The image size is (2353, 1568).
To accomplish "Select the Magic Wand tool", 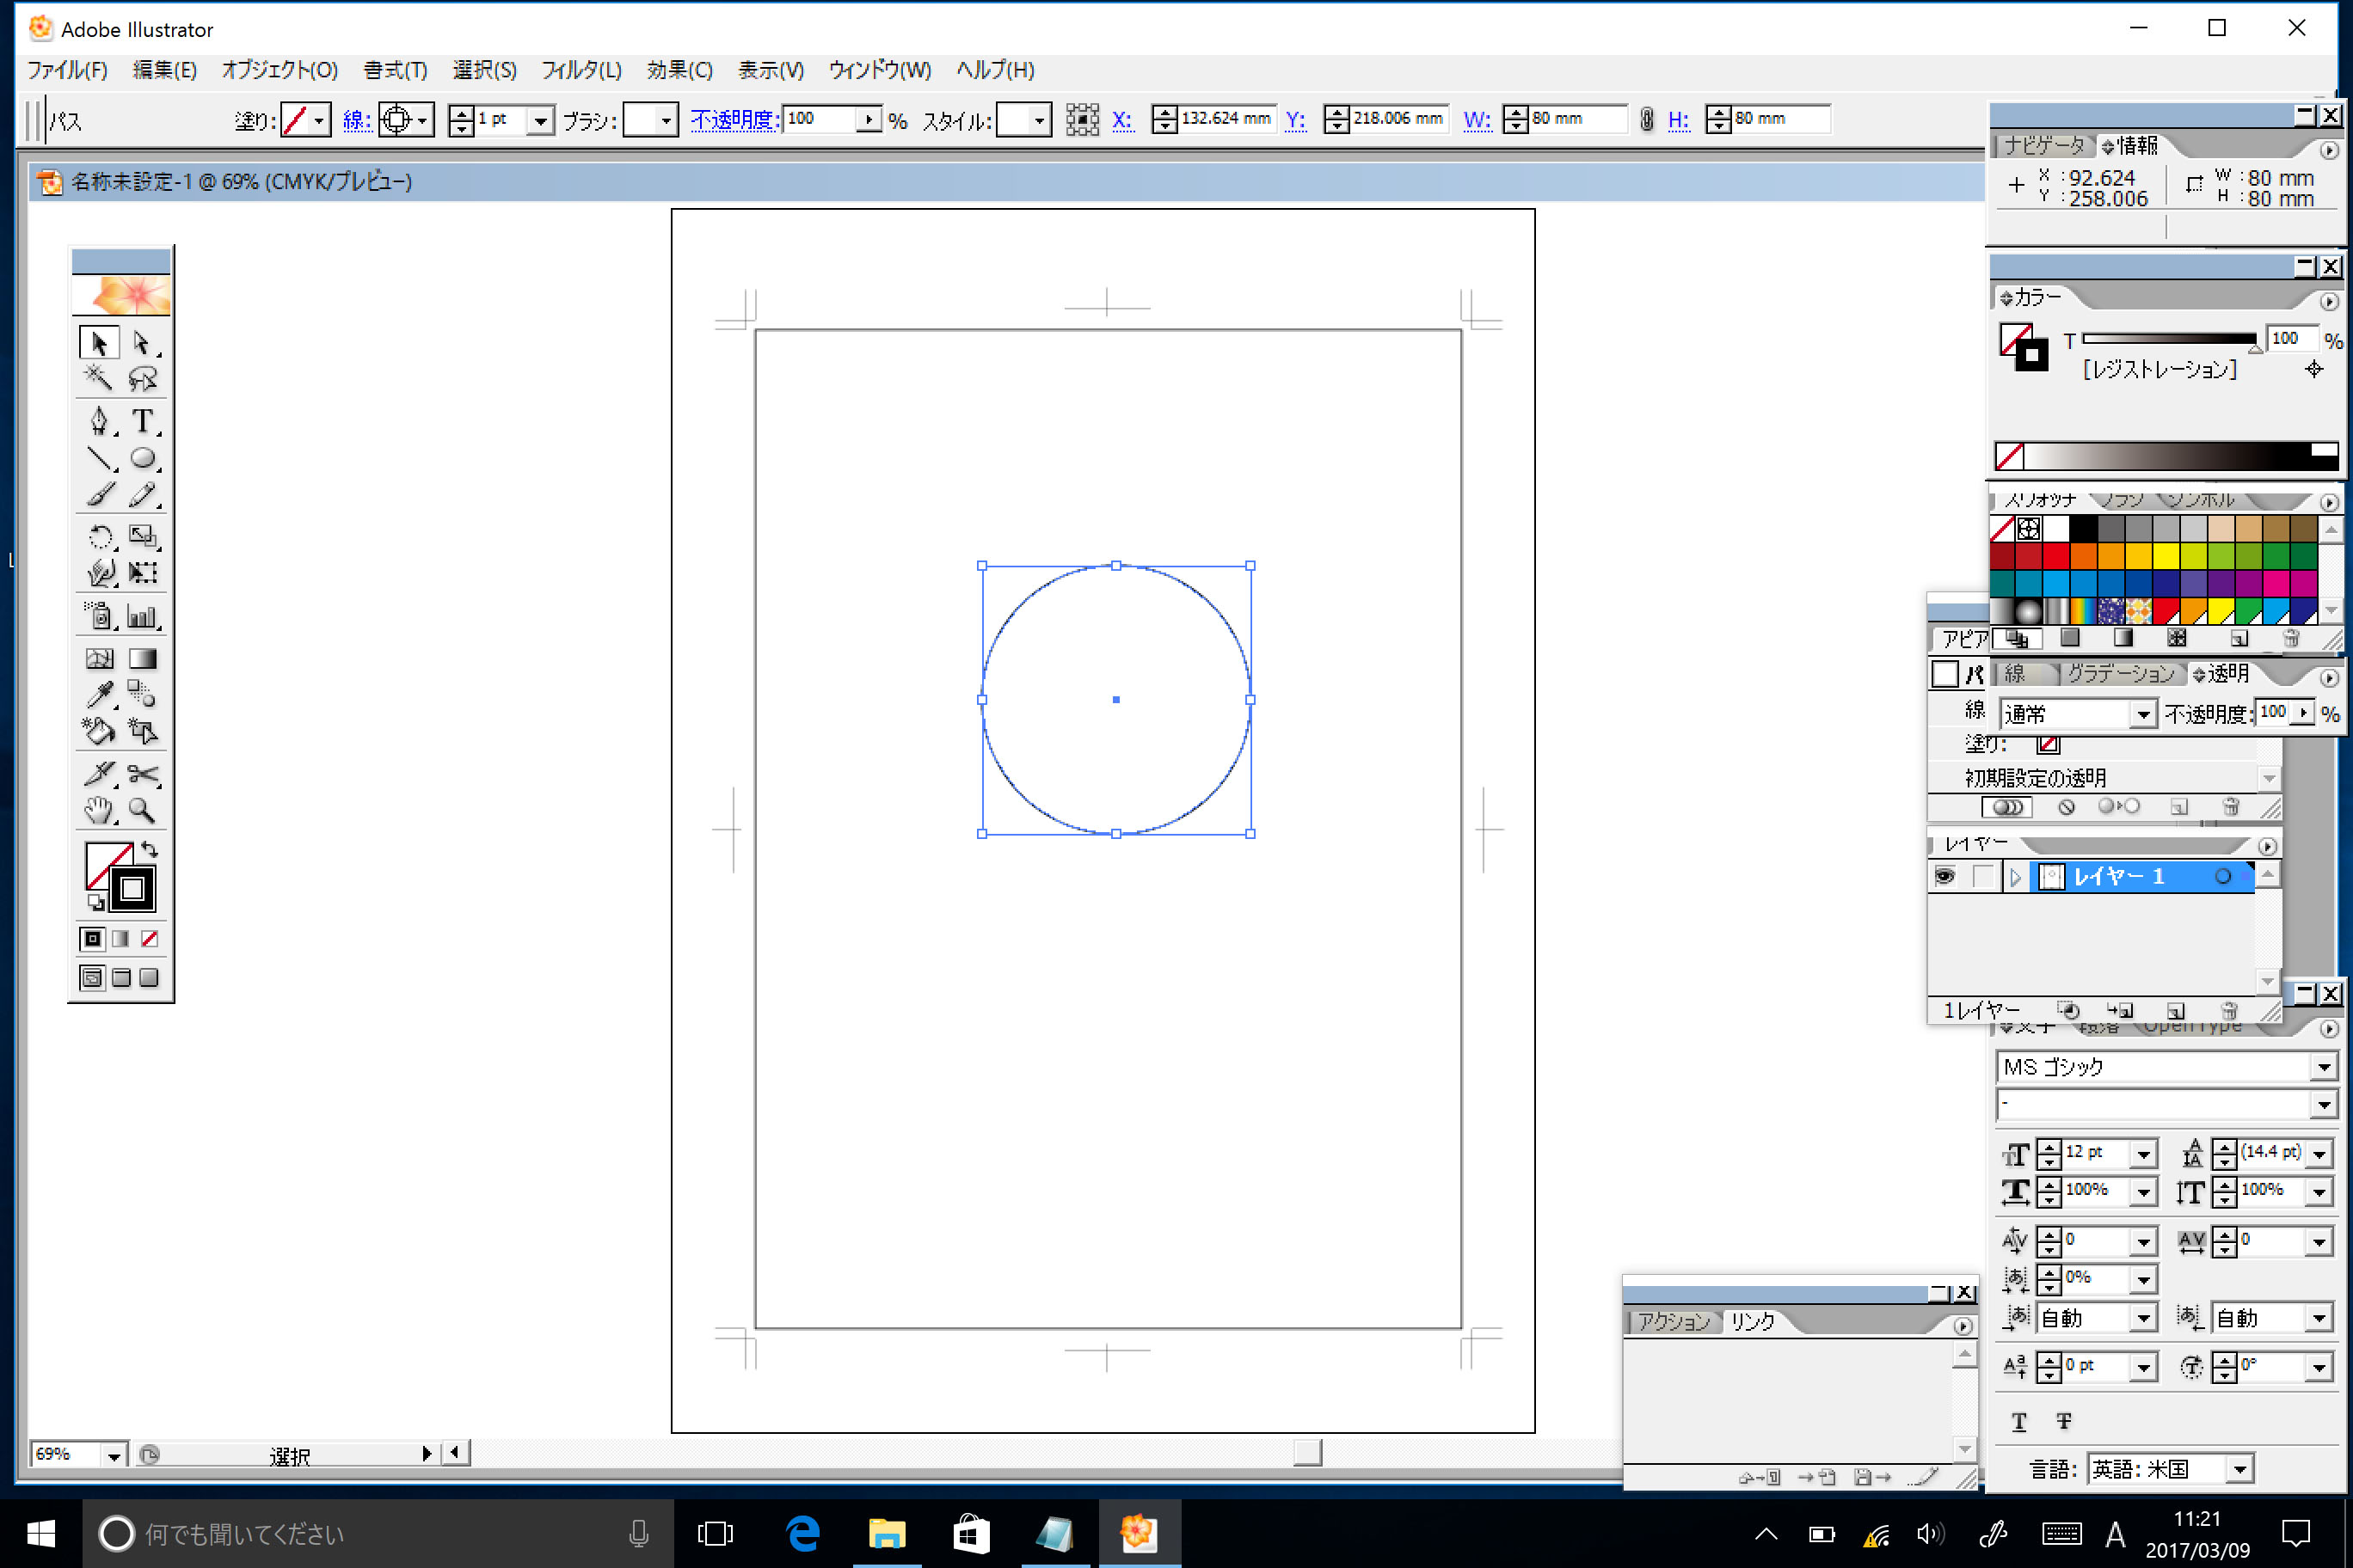I will point(98,378).
